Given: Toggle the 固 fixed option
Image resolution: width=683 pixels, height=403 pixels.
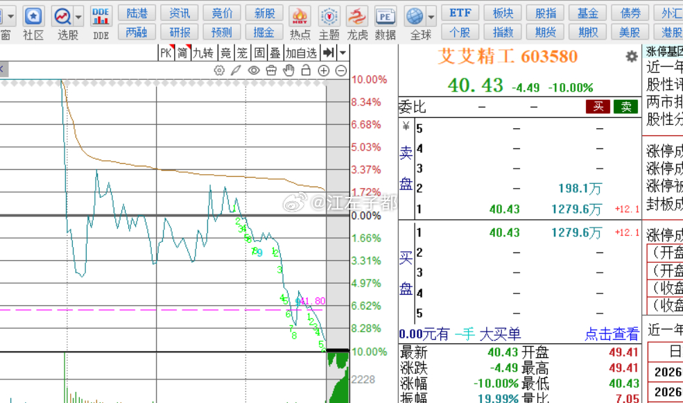Looking at the screenshot, I should [x=259, y=53].
